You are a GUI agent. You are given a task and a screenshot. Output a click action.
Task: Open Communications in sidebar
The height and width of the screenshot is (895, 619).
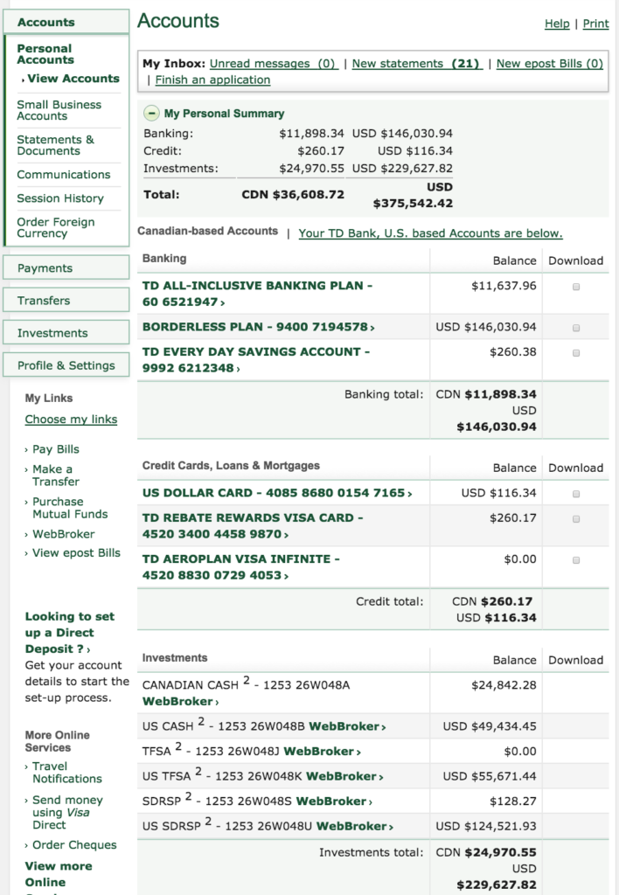click(x=63, y=175)
